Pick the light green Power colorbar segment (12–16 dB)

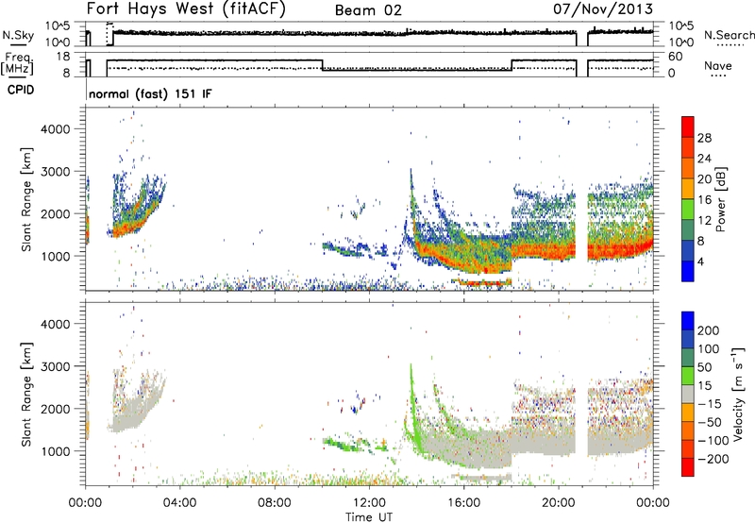tap(688, 210)
